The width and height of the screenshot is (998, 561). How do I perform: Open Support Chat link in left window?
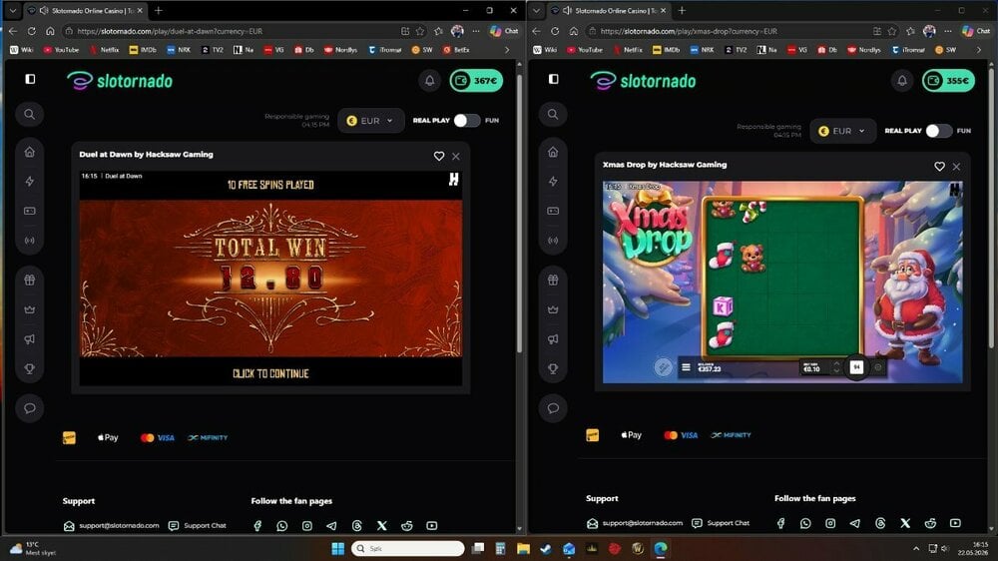[198, 525]
